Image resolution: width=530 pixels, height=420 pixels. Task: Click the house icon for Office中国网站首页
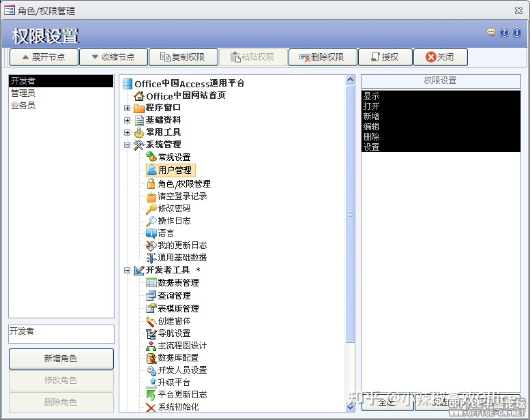139,96
